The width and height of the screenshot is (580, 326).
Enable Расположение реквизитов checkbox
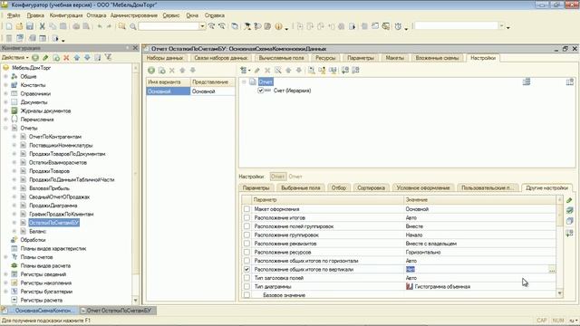pos(246,244)
